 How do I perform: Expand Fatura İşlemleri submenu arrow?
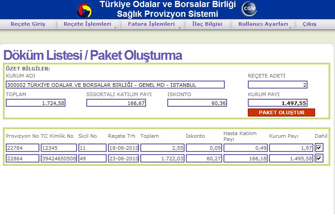(x=179, y=27)
